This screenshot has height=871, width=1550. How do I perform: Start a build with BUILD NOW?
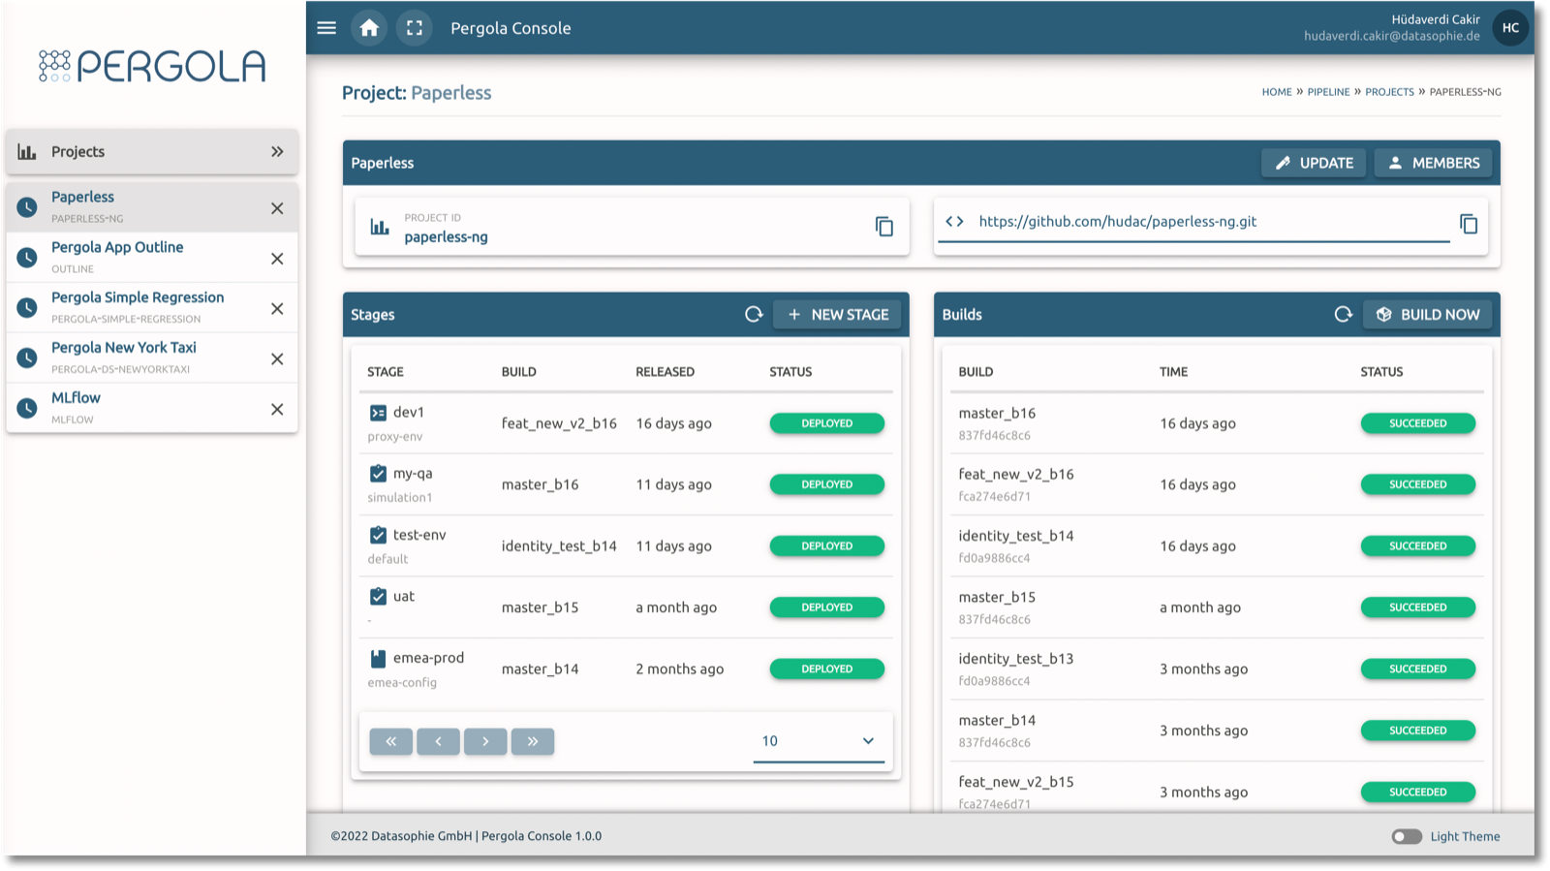coord(1428,314)
